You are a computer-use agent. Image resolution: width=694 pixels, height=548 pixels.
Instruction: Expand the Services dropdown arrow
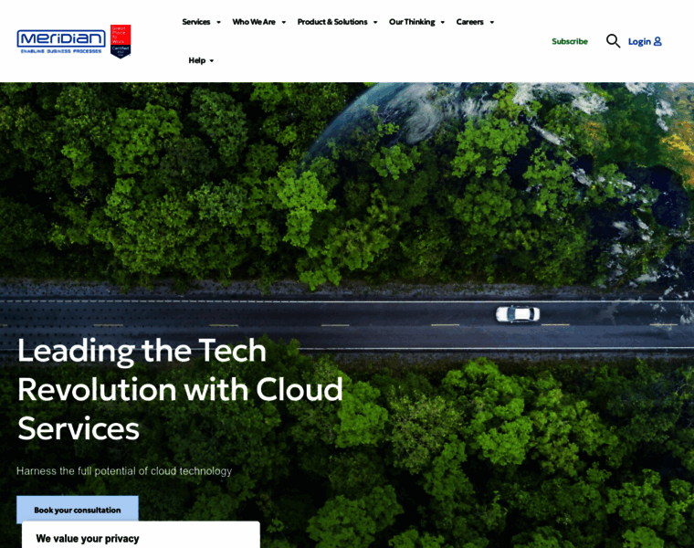click(x=218, y=22)
